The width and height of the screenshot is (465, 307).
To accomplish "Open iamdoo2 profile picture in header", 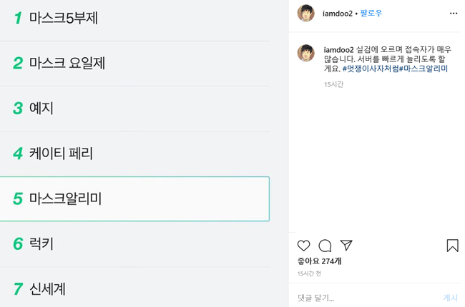I will point(306,14).
